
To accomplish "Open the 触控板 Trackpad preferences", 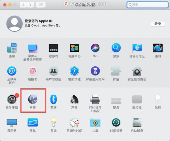I will 137,99.
